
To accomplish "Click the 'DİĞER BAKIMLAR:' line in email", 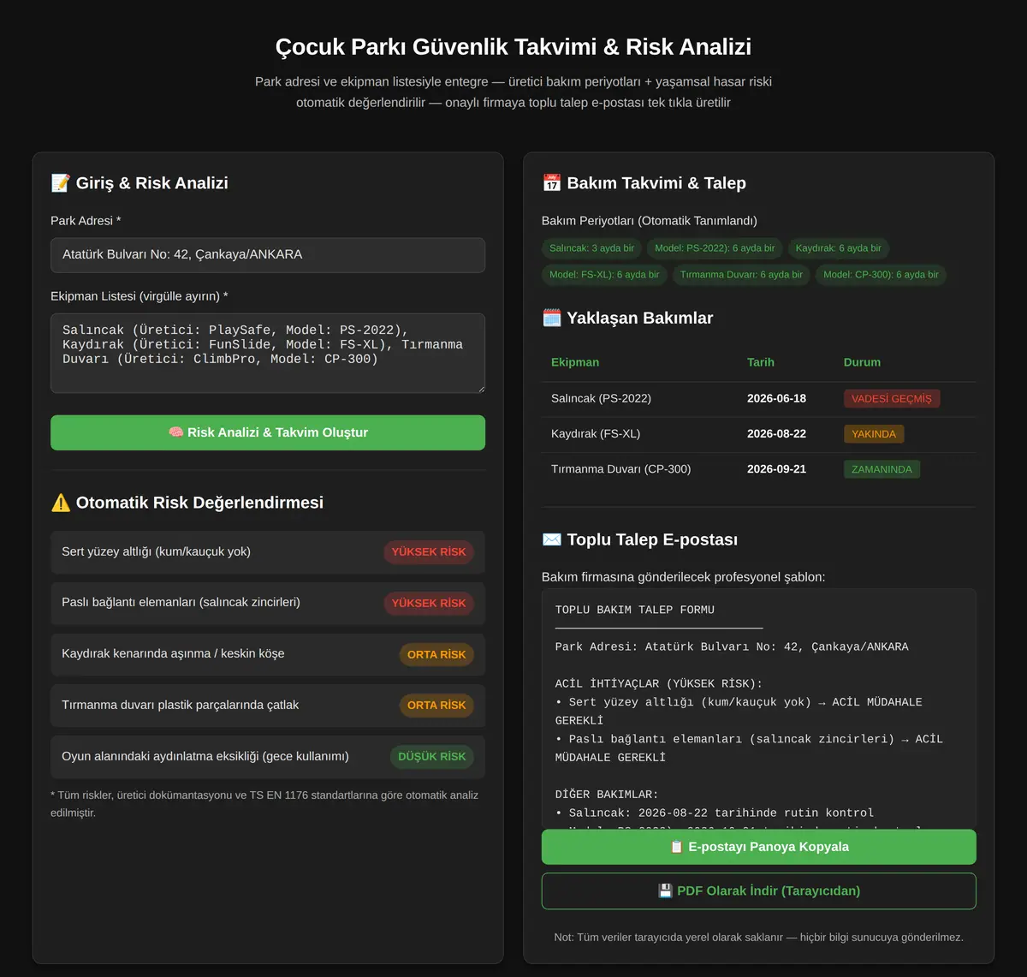I will tap(607, 795).
